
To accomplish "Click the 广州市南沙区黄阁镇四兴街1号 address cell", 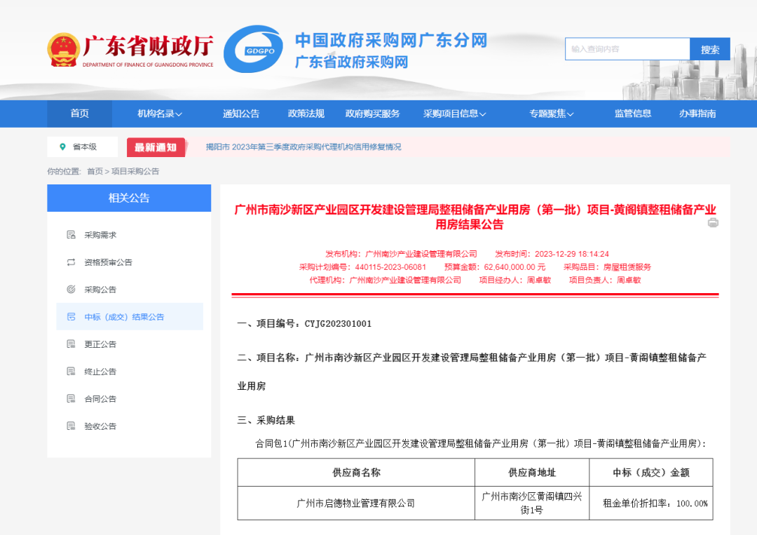I will [x=532, y=503].
